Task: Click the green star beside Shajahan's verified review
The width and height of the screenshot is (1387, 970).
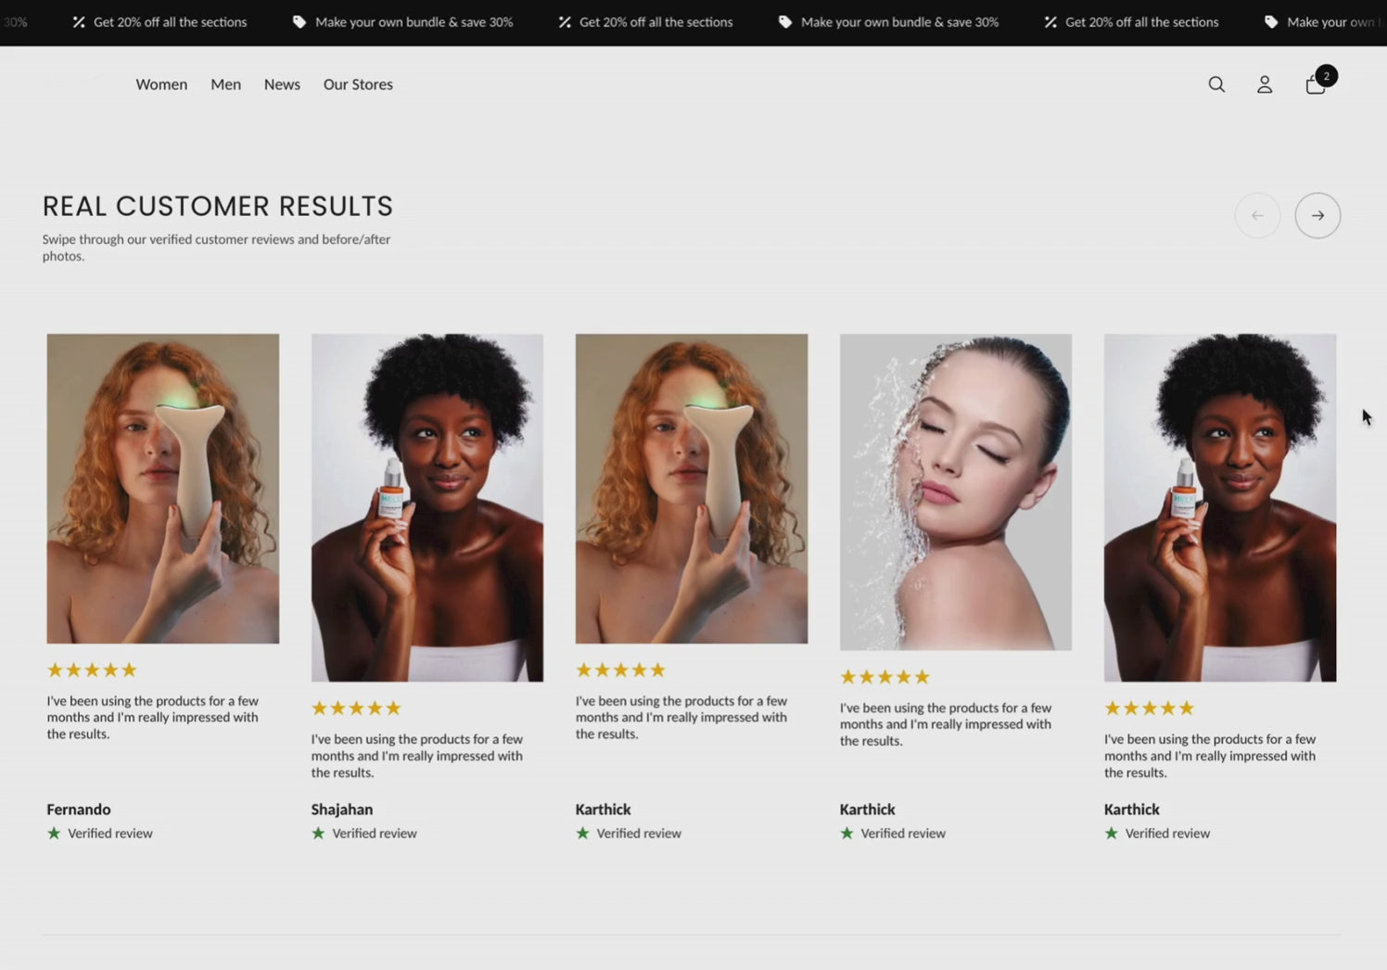Action: [x=317, y=833]
